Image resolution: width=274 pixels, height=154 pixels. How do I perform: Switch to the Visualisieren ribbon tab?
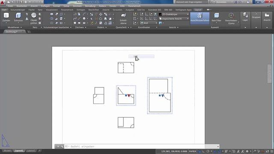[52, 10]
